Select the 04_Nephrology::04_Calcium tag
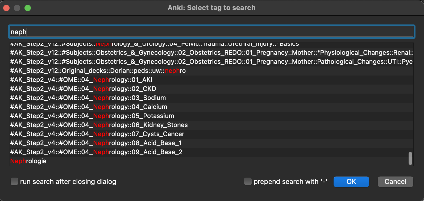424x201 pixels. (89, 107)
